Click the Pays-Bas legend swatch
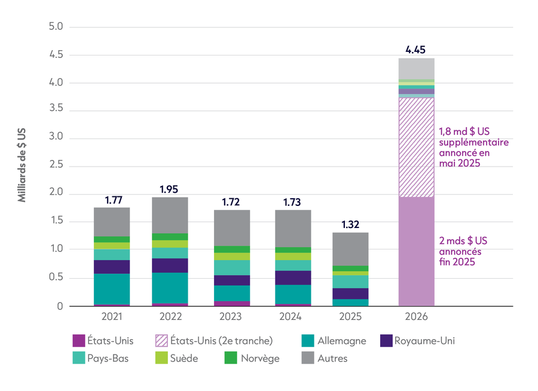 click(78, 358)
